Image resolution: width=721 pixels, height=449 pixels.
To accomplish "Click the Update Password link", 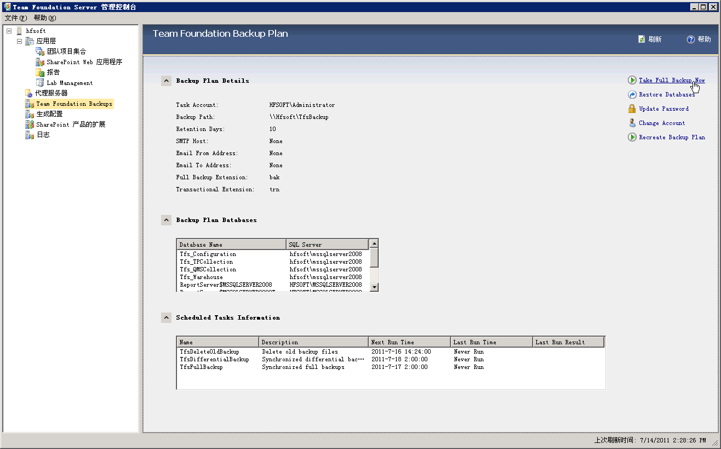I will click(x=663, y=109).
